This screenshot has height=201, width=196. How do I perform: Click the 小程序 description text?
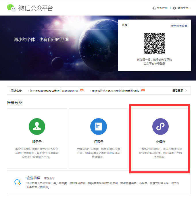click(160, 153)
